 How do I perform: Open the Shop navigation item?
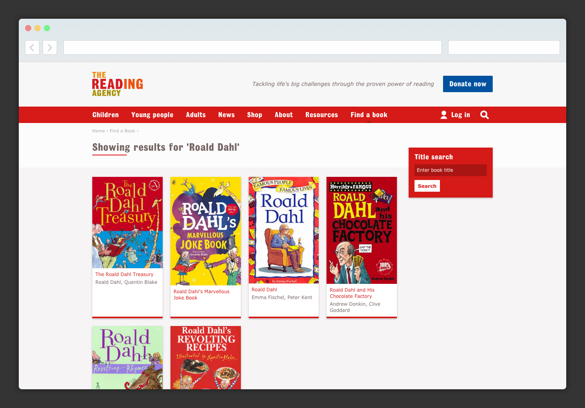(x=255, y=115)
